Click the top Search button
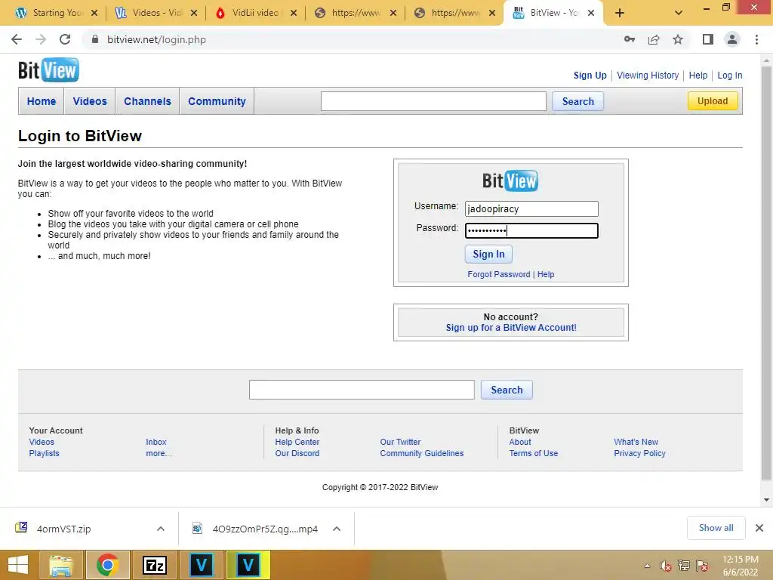 (x=577, y=101)
